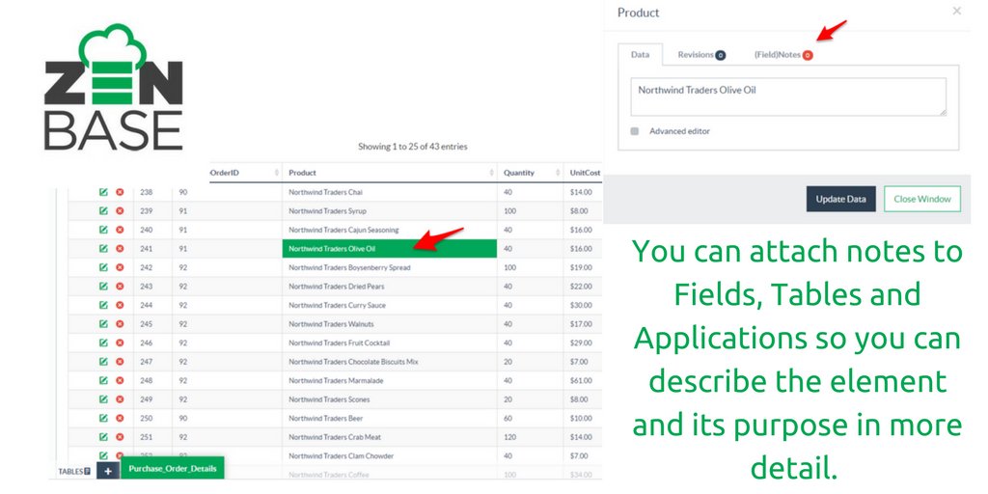Viewport: 988px width, 494px height.
Task: Select the Purchase_Order_Details table tab
Action: pos(172,469)
